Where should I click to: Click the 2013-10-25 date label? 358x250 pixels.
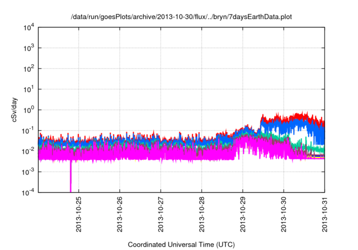click(79, 214)
